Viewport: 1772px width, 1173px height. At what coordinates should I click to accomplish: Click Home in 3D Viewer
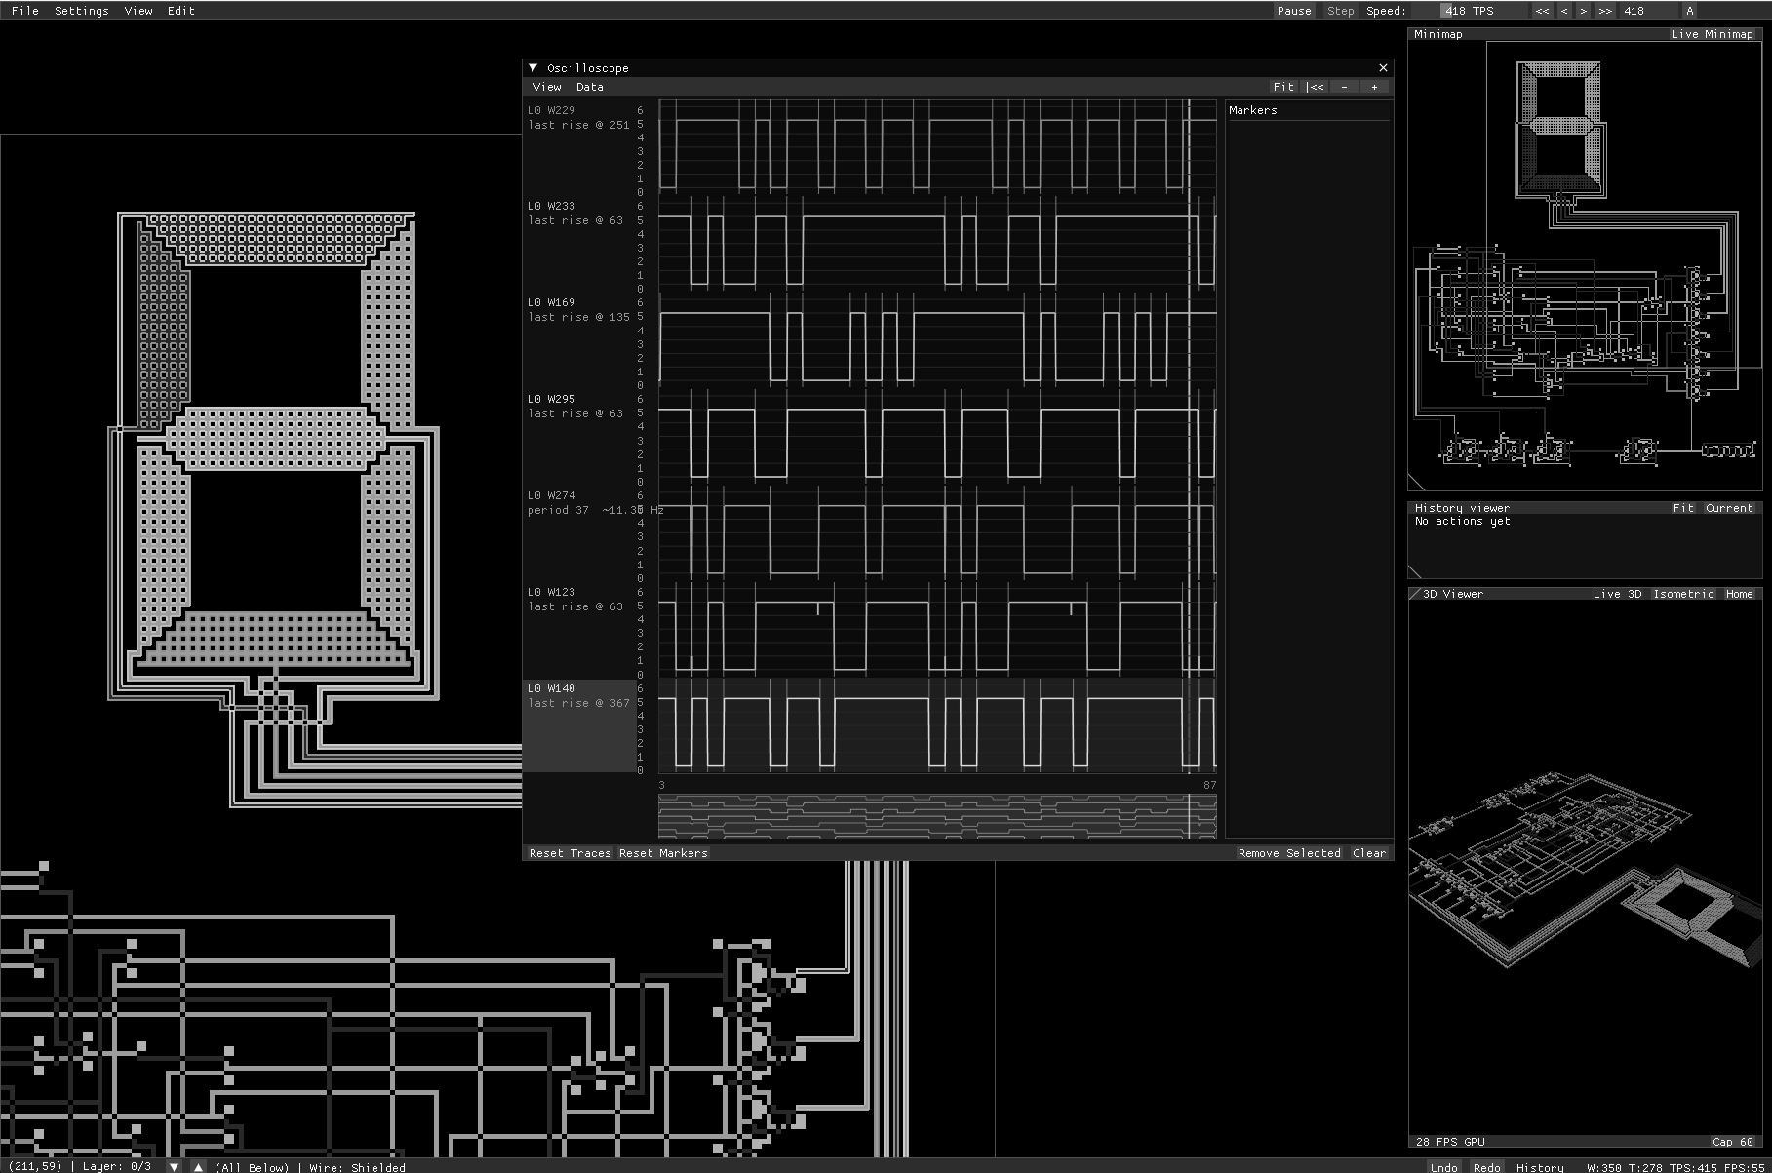coord(1739,594)
